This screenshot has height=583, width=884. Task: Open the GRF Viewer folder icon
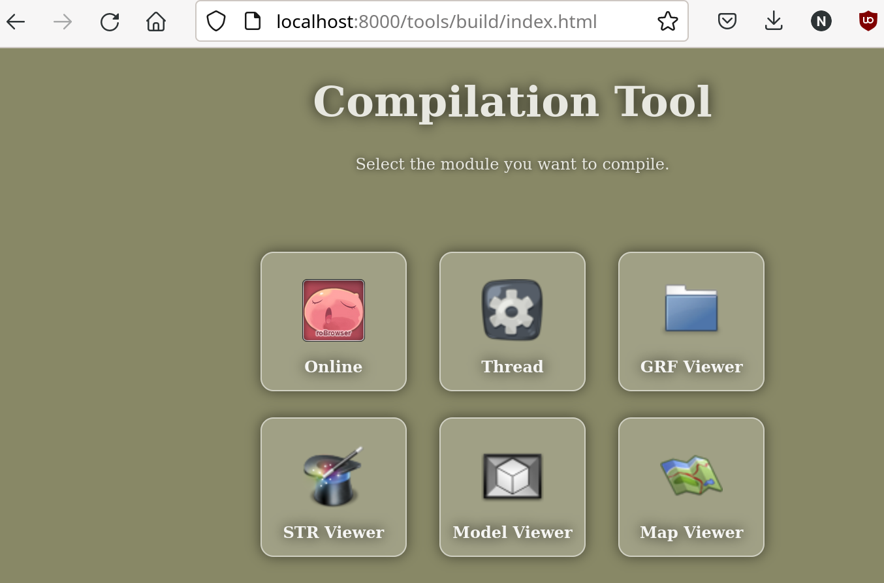(x=691, y=309)
